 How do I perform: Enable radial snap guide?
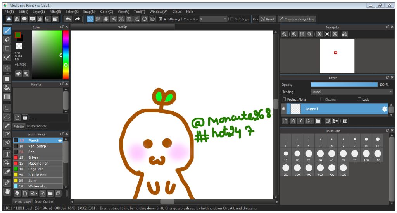pos(121,19)
